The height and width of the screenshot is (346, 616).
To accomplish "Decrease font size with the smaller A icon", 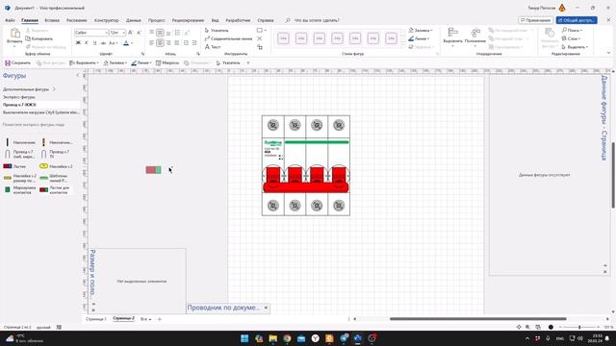I will 139,33.
